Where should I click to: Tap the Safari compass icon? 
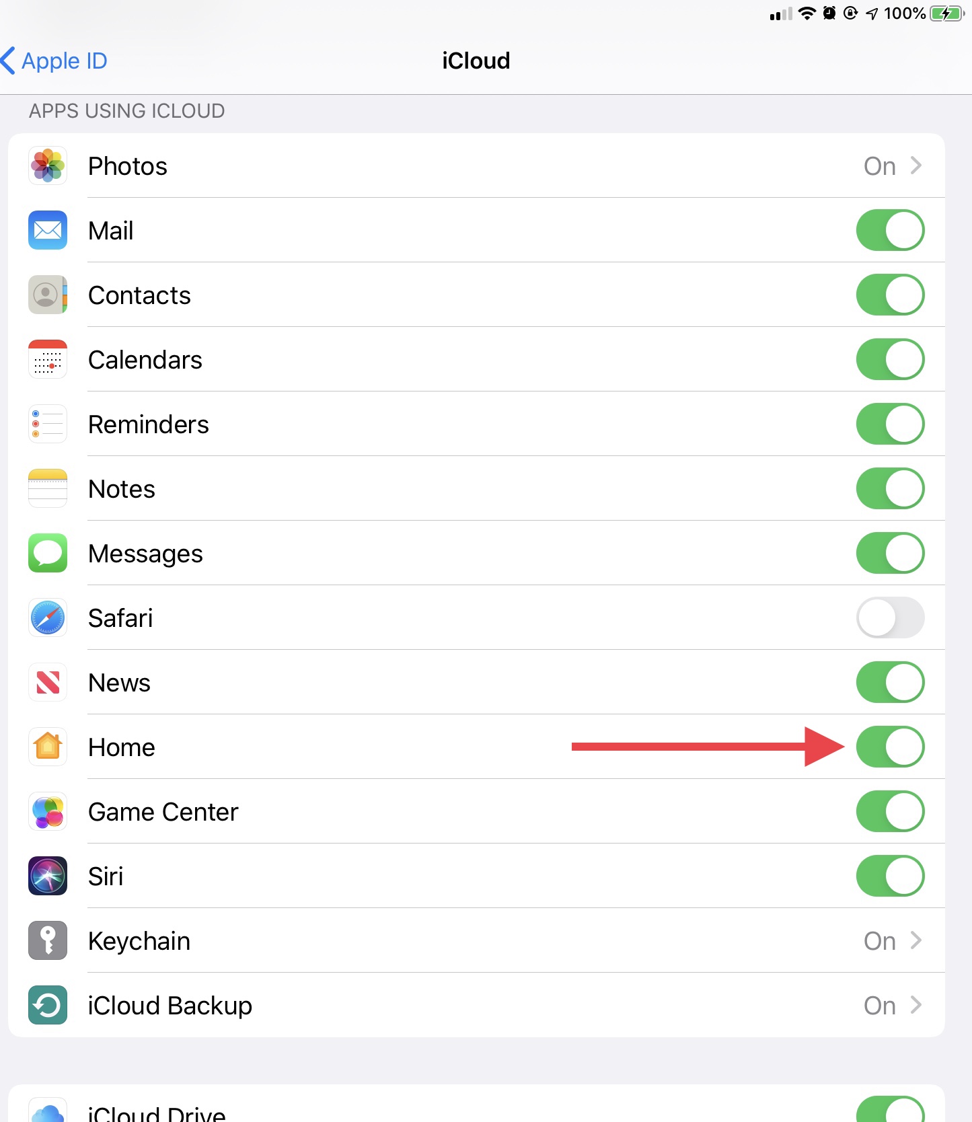point(48,618)
